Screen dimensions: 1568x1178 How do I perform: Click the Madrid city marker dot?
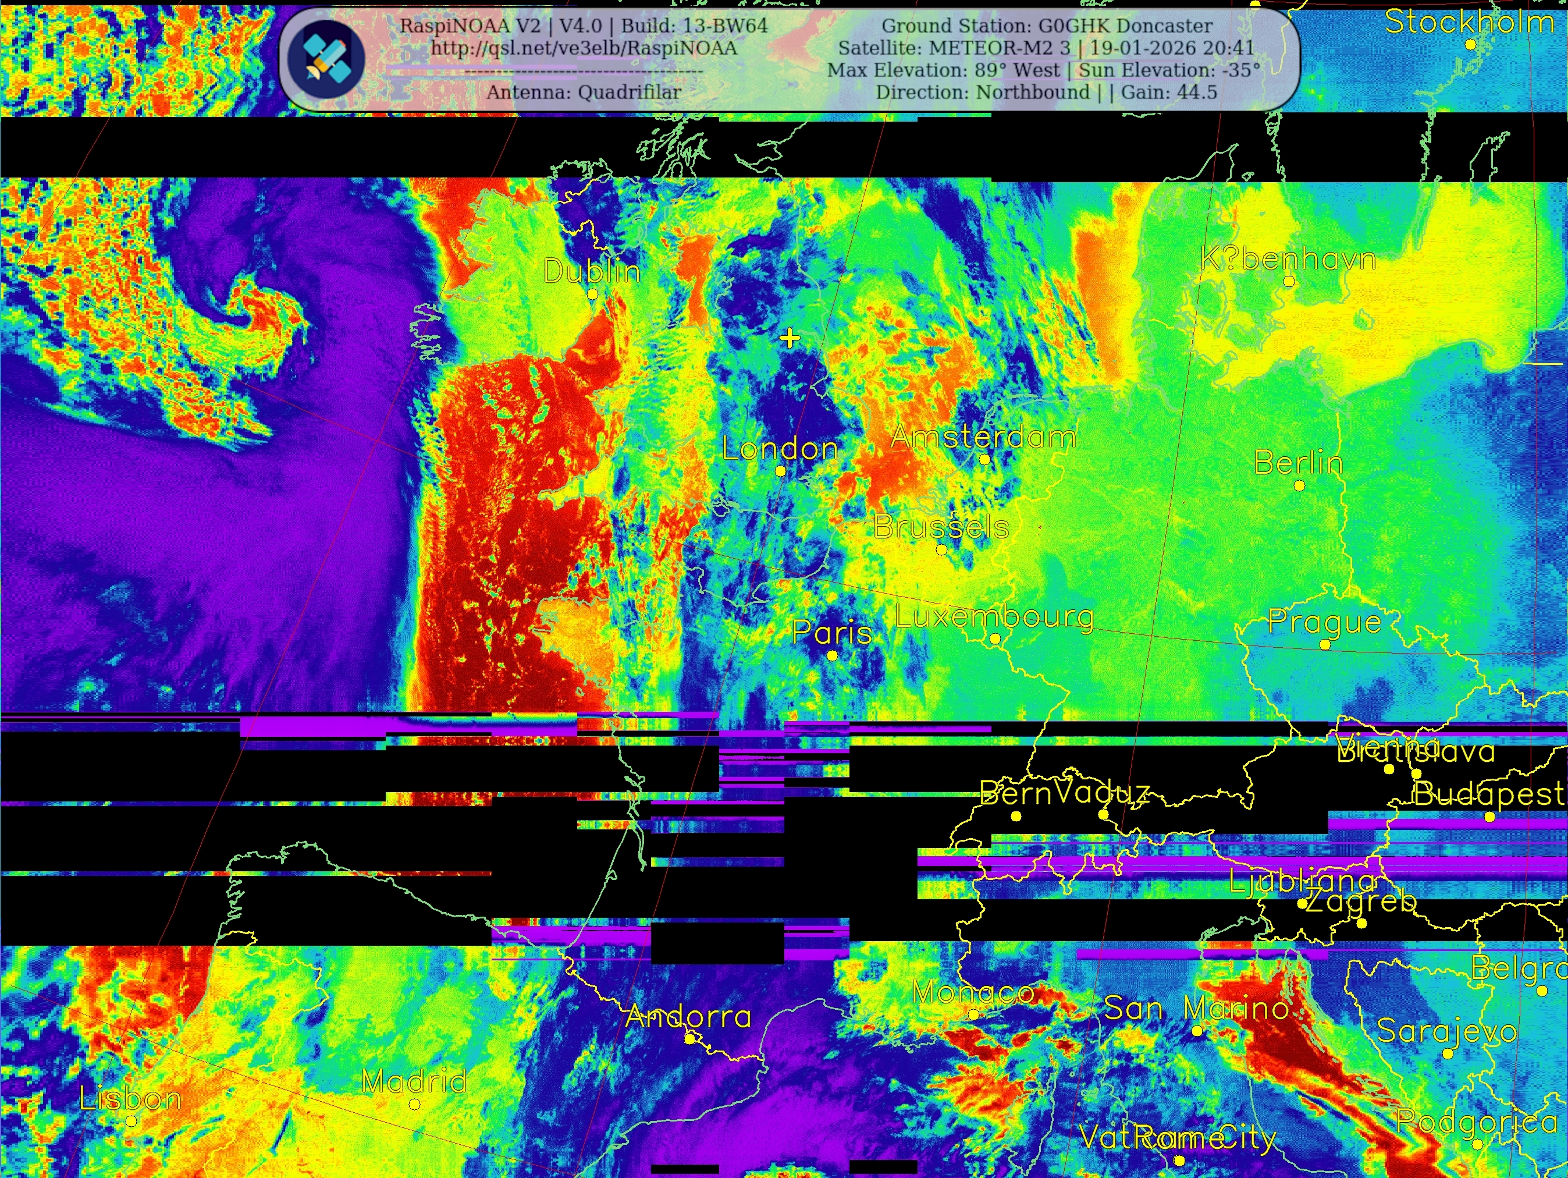(415, 1104)
